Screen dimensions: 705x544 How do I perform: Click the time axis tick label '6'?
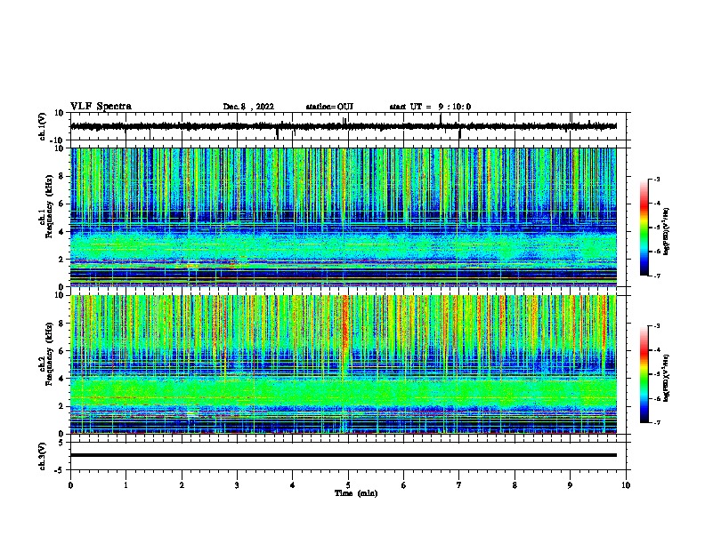tap(404, 485)
